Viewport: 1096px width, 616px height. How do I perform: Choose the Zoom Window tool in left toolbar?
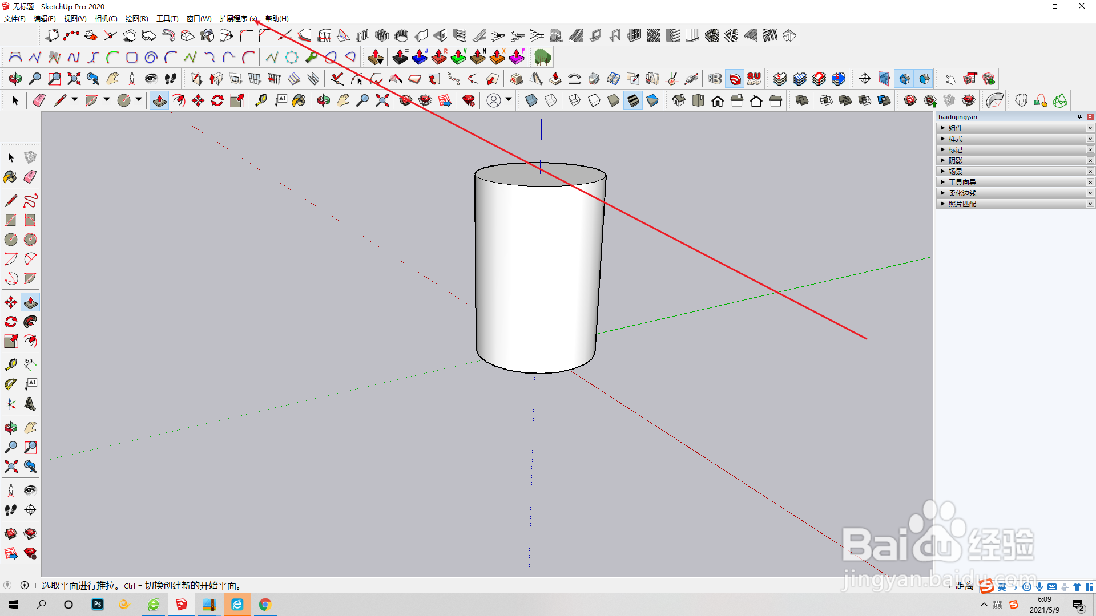click(x=30, y=447)
